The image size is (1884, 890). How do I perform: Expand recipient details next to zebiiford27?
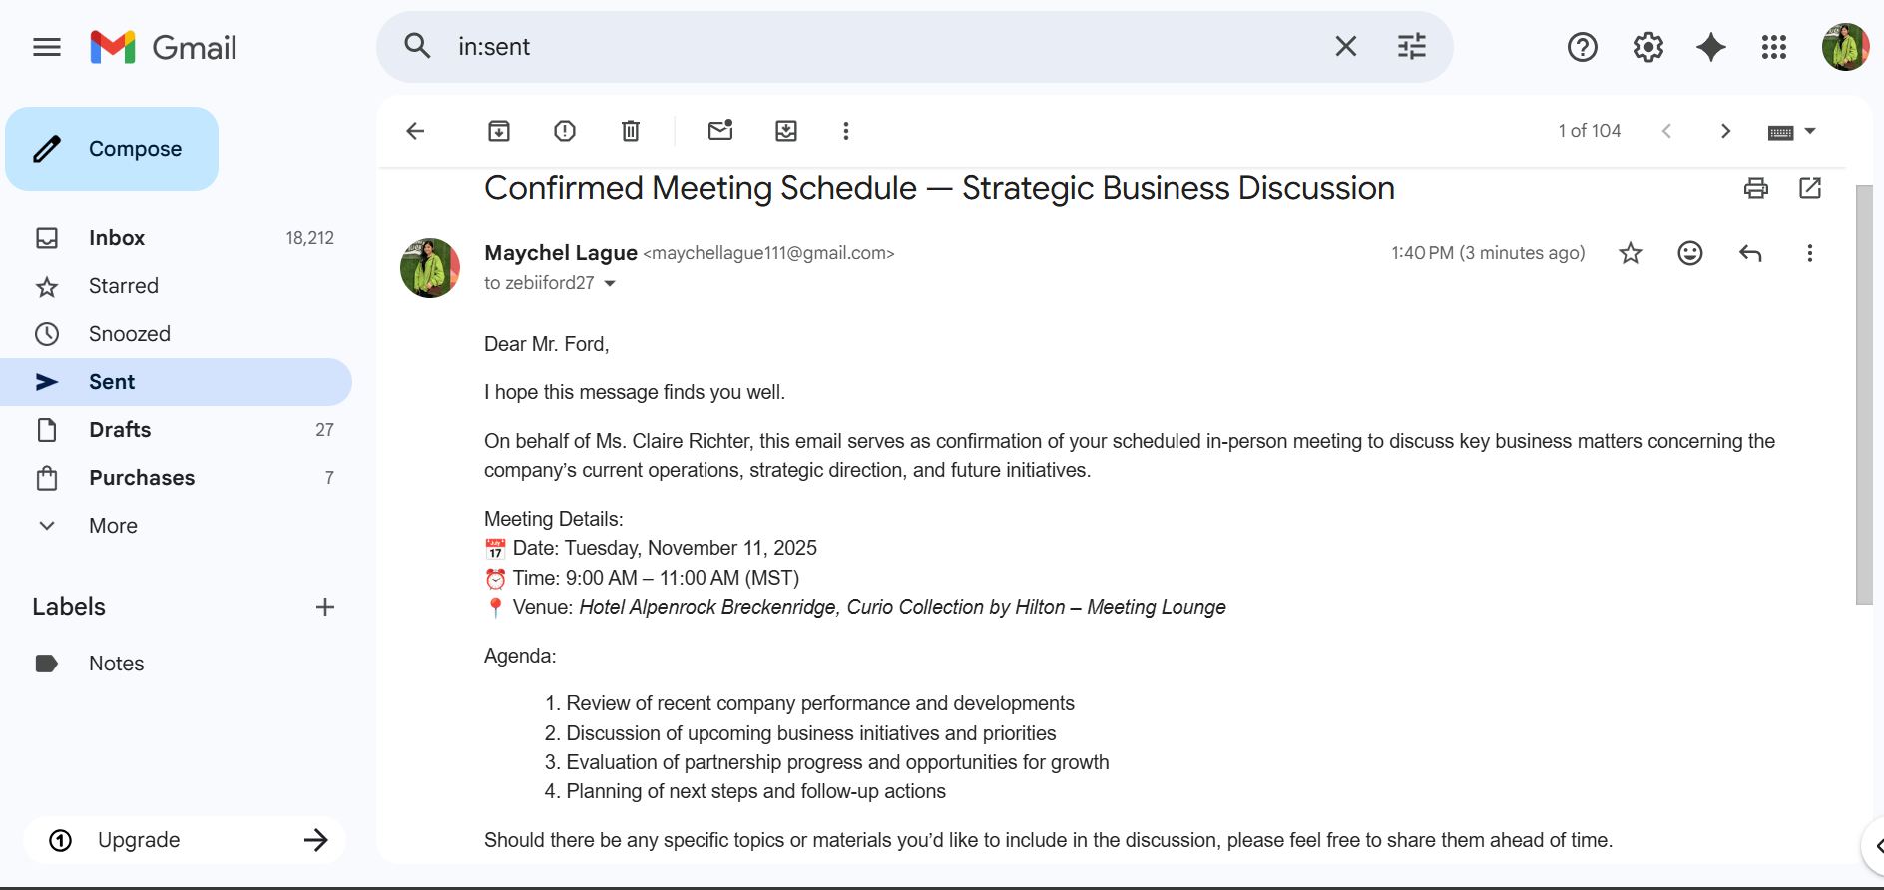pos(610,284)
